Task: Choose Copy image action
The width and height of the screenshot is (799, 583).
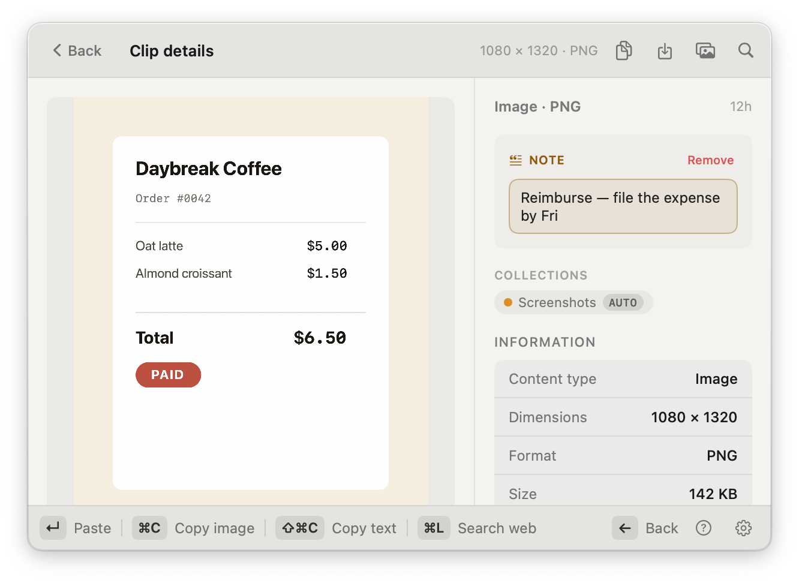Action: (215, 528)
